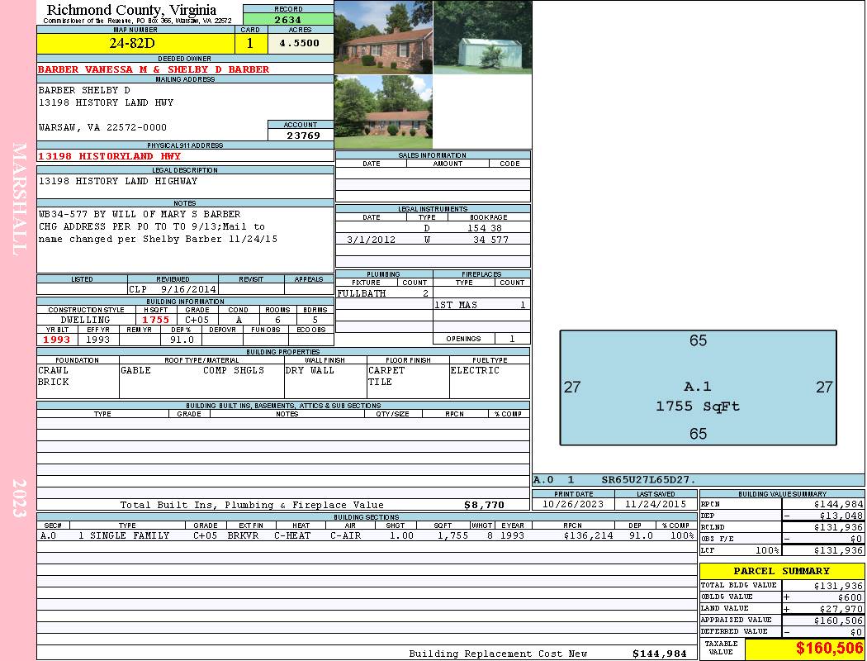
Task: Select book/page value 154 38
Action: coord(485,228)
